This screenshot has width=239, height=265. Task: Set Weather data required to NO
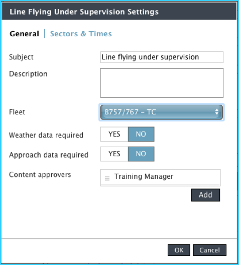(x=141, y=134)
